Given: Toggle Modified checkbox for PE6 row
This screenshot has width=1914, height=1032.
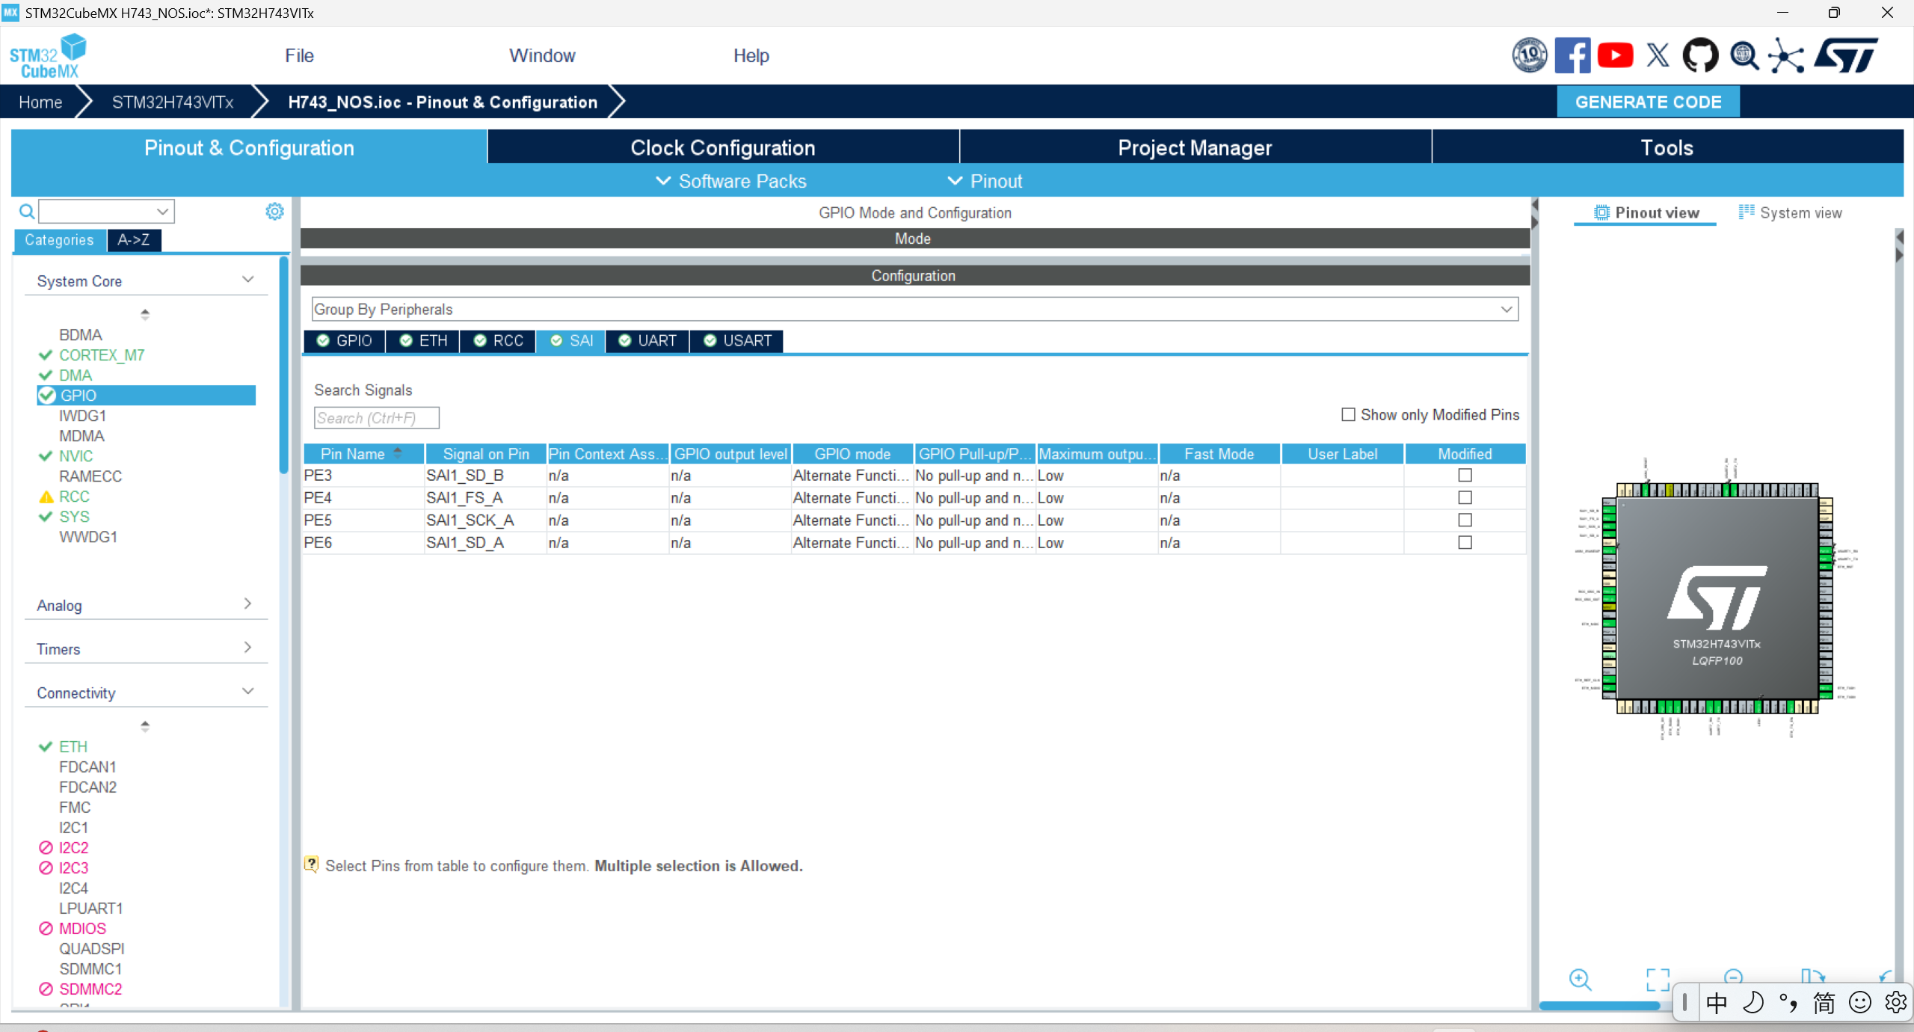Looking at the screenshot, I should [1465, 542].
